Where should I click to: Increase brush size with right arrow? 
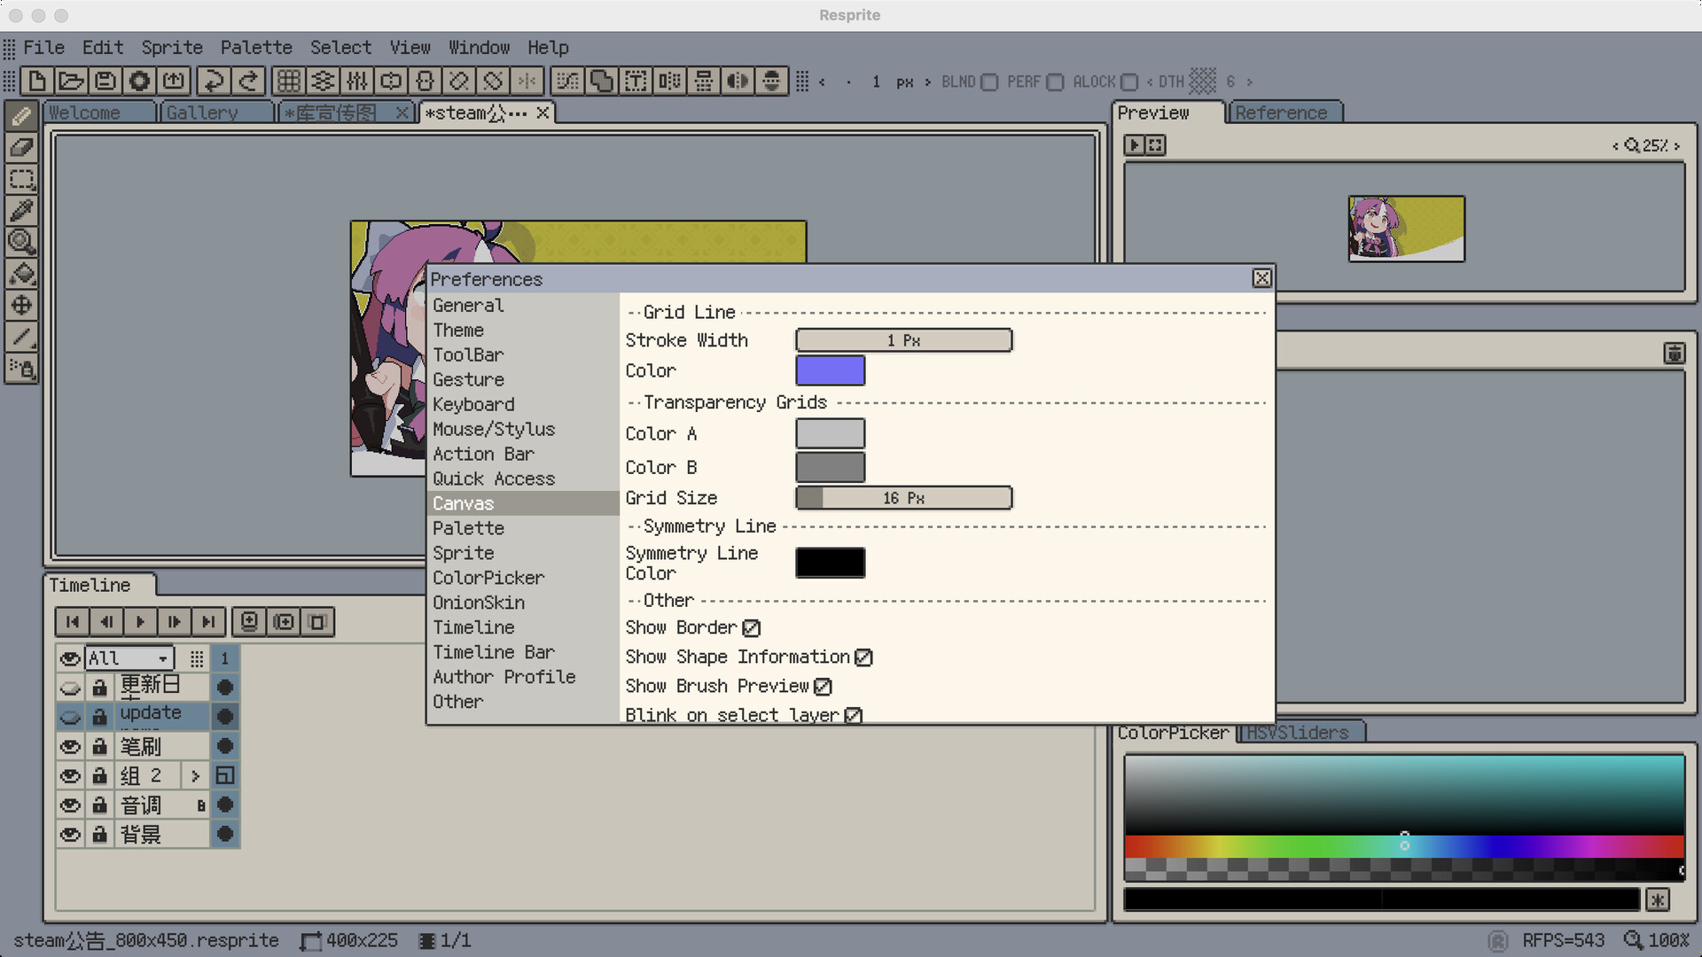pos(927,82)
